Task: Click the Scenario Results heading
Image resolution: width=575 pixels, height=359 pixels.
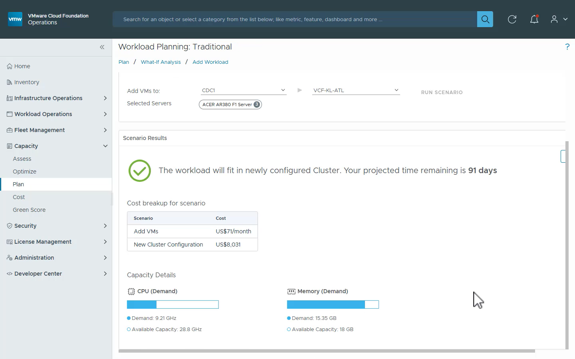Action: pos(145,138)
